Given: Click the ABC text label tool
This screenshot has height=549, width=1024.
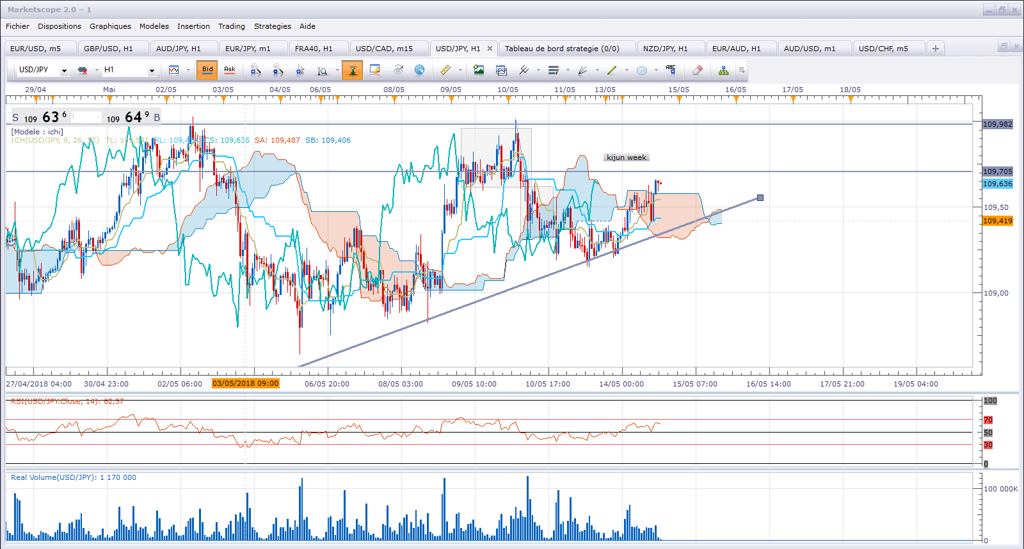Looking at the screenshot, I should point(671,70).
